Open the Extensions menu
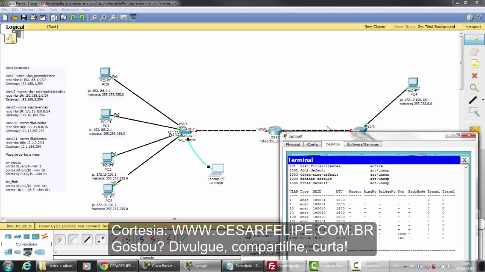The width and height of the screenshot is (485, 272). (69, 9)
